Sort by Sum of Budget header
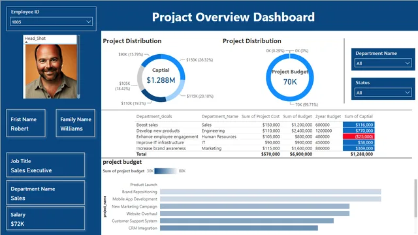The height and width of the screenshot is (235, 418). tap(297, 116)
